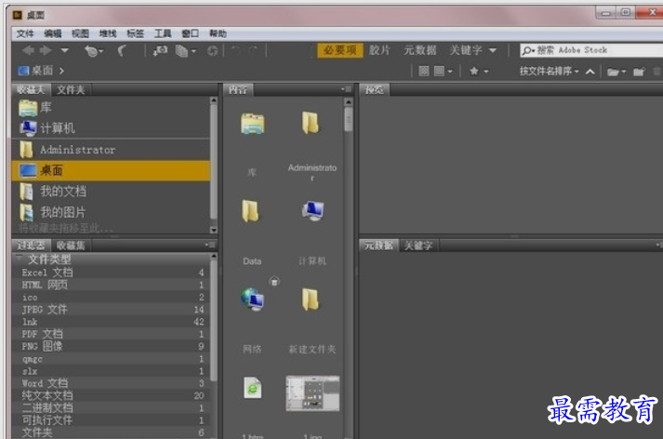663x439 pixels.
Task: Switch to the 文件夹 panel tab
Action: click(x=71, y=89)
